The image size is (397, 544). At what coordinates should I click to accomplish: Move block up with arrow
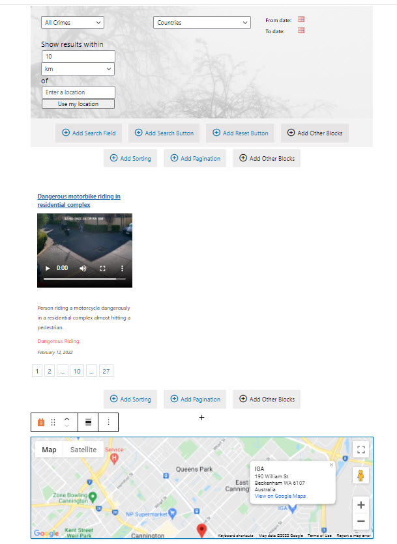pos(66,419)
